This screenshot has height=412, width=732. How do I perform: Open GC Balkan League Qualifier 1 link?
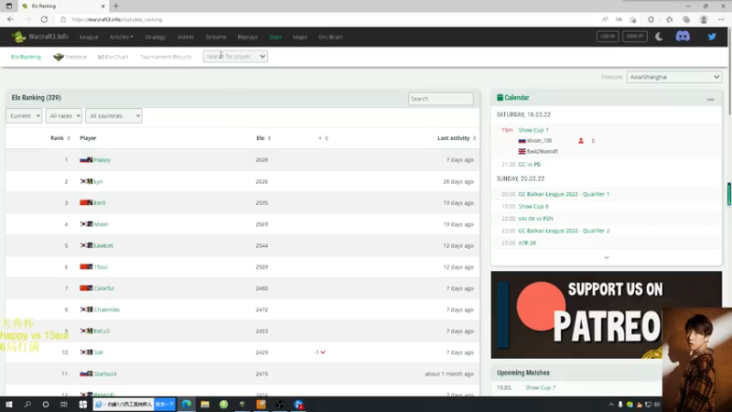pos(564,194)
